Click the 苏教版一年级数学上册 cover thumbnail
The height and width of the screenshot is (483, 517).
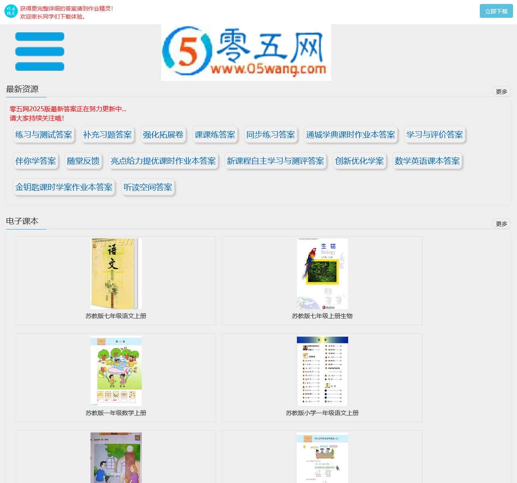click(x=116, y=371)
